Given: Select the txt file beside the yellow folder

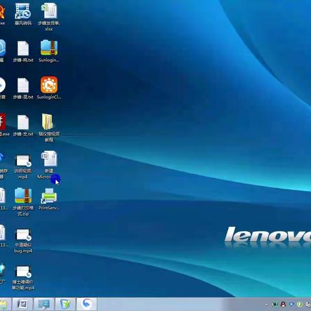Looking at the screenshot, I should 23,126.
